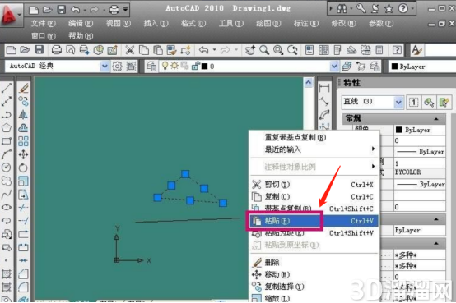Image resolution: width=456 pixels, height=303 pixels.
Task: Choose 移动(M) from context menu
Action: point(314,274)
